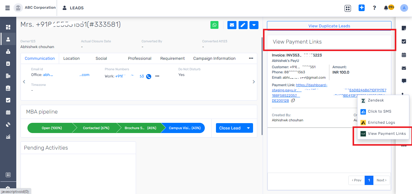412x194 pixels.
Task: Click the pencil edit lead icon
Action: click(243, 25)
